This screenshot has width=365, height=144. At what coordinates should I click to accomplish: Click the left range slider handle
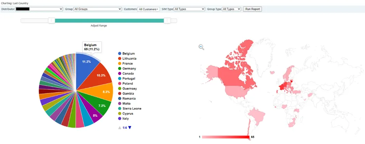(x=51, y=21)
